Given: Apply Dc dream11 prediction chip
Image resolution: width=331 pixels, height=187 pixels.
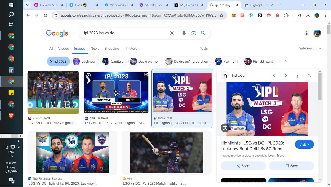Looking at the screenshot, I should coord(188,61).
